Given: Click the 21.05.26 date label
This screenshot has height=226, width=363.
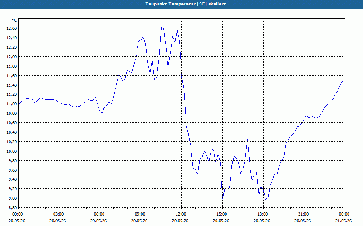Looking at the screenshot, I should pos(343,221).
